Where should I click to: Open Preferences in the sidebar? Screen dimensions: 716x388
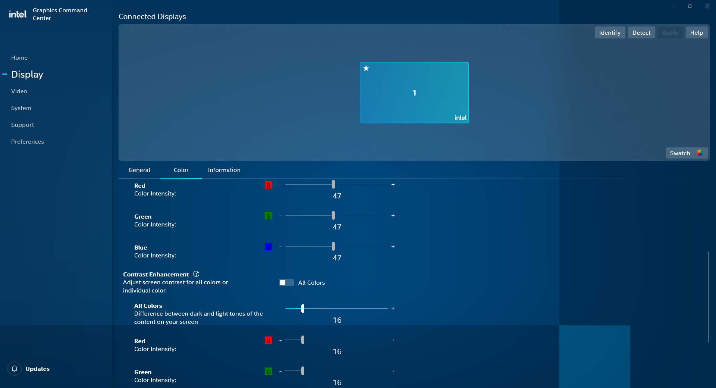(28, 141)
